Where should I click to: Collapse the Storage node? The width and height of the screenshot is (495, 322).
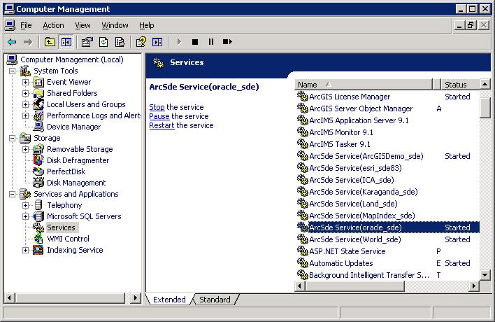(12, 138)
